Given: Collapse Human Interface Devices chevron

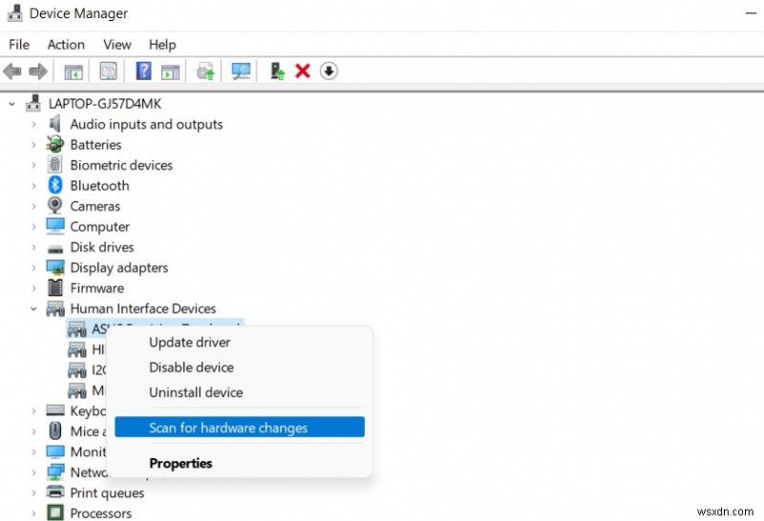Looking at the screenshot, I should [x=33, y=309].
